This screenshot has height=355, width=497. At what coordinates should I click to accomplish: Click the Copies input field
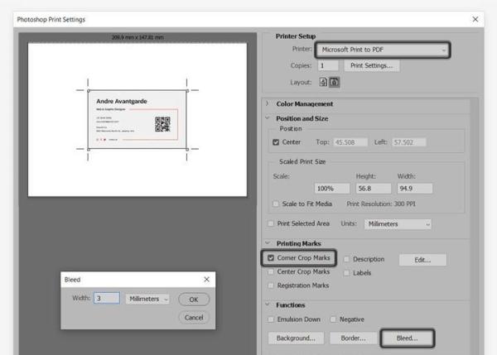pos(328,65)
